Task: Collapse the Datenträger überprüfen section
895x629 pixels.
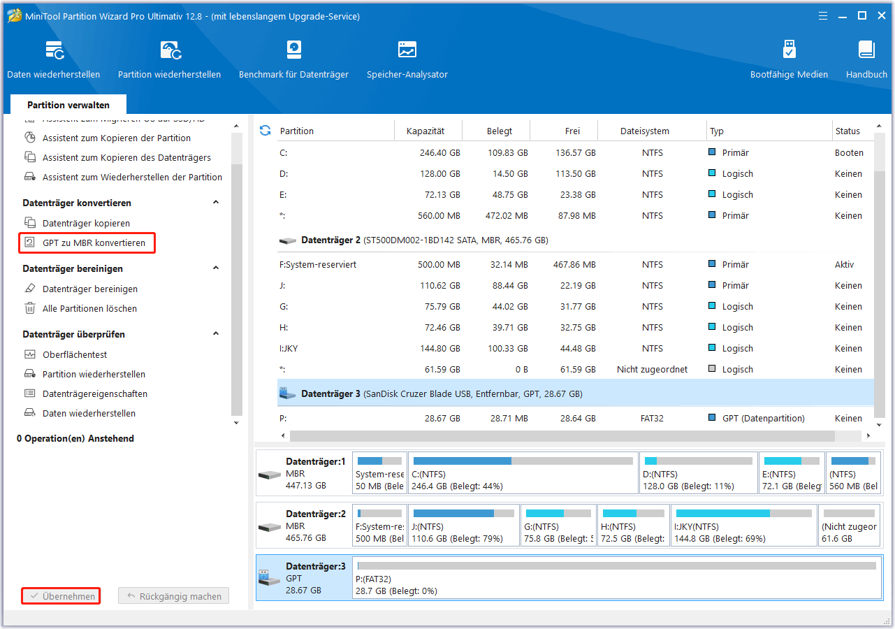Action: 216,334
